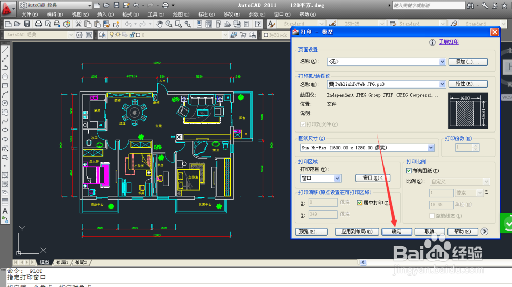The image size is (512, 287).
Task: Expand the 比例 自定义 scale dropdown
Action: tap(486, 181)
